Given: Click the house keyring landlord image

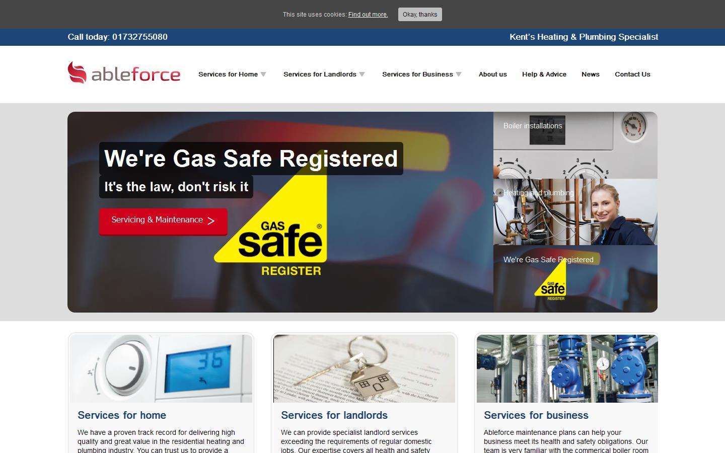Looking at the screenshot, I should pyautogui.click(x=364, y=368).
